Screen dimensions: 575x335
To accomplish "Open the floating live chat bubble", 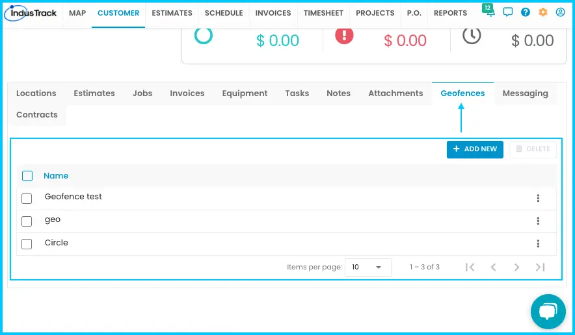I will coord(548,312).
